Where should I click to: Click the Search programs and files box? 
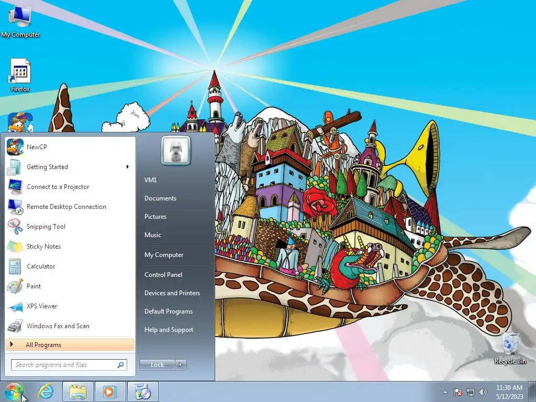coord(69,365)
